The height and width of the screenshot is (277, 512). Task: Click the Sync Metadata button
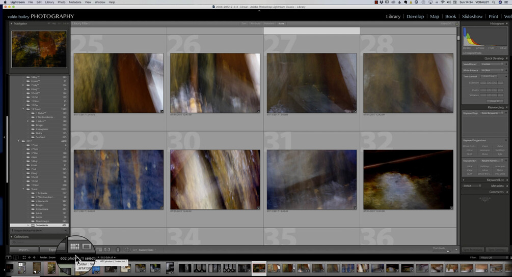(472, 250)
